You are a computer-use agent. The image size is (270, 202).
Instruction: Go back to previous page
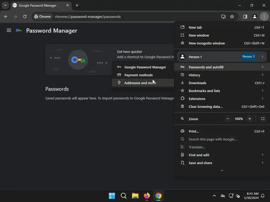6,17
